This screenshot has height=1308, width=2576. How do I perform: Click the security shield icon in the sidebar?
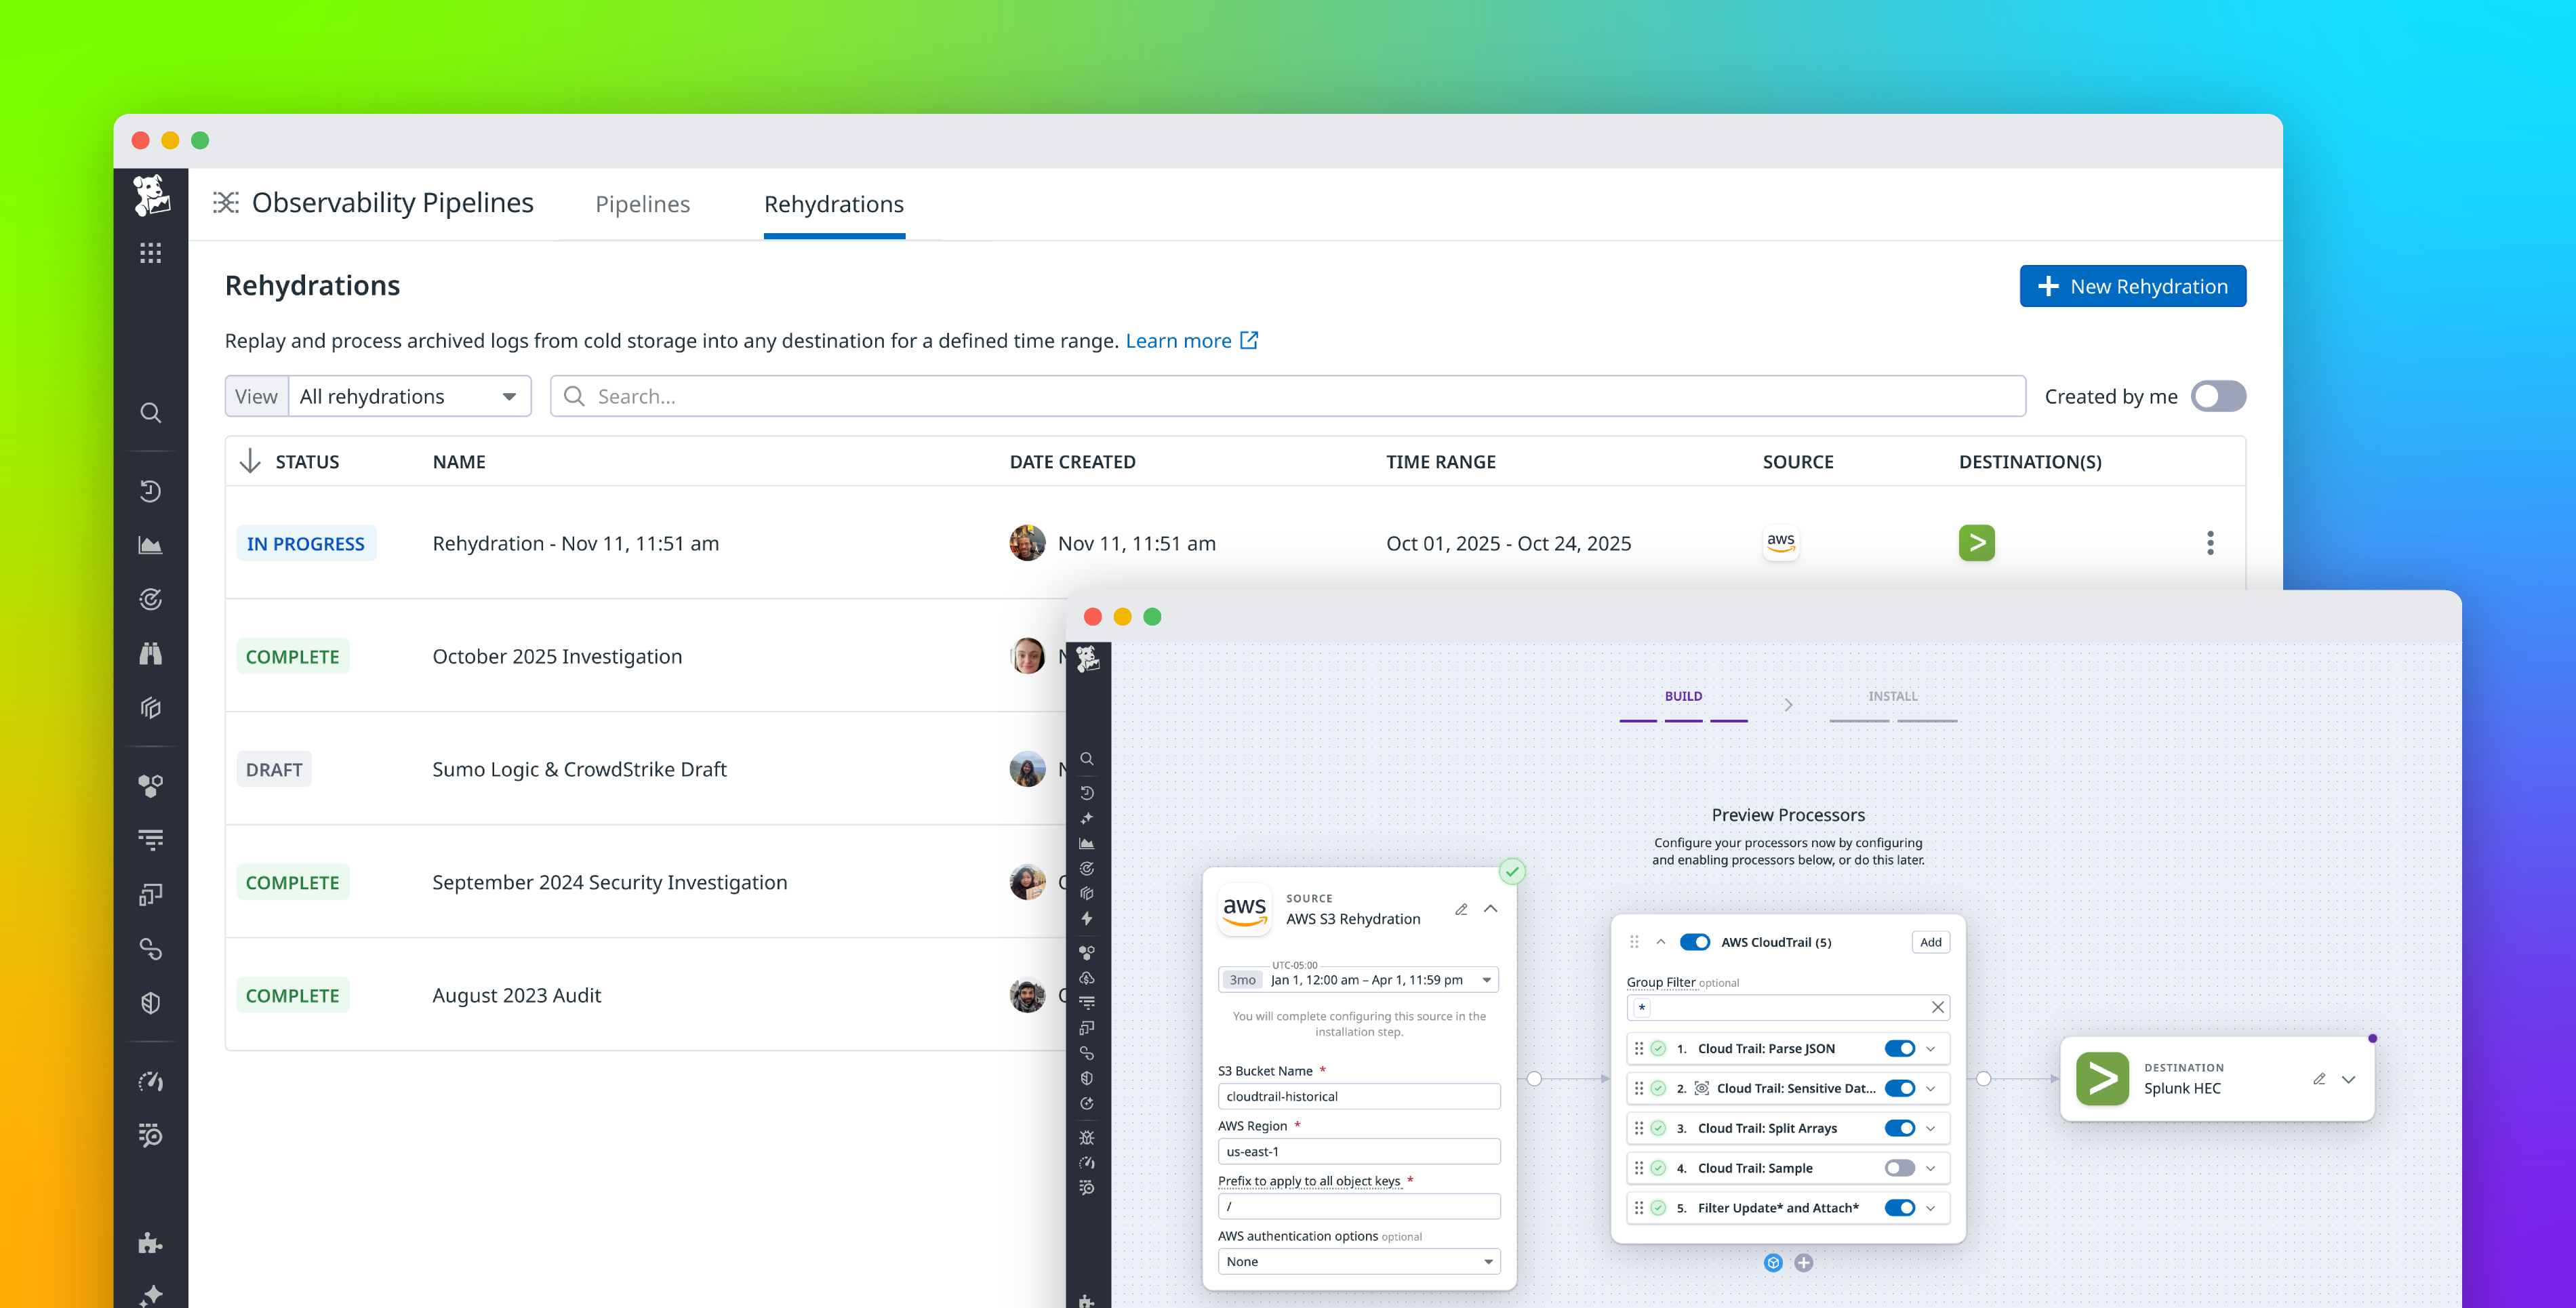pos(150,1003)
